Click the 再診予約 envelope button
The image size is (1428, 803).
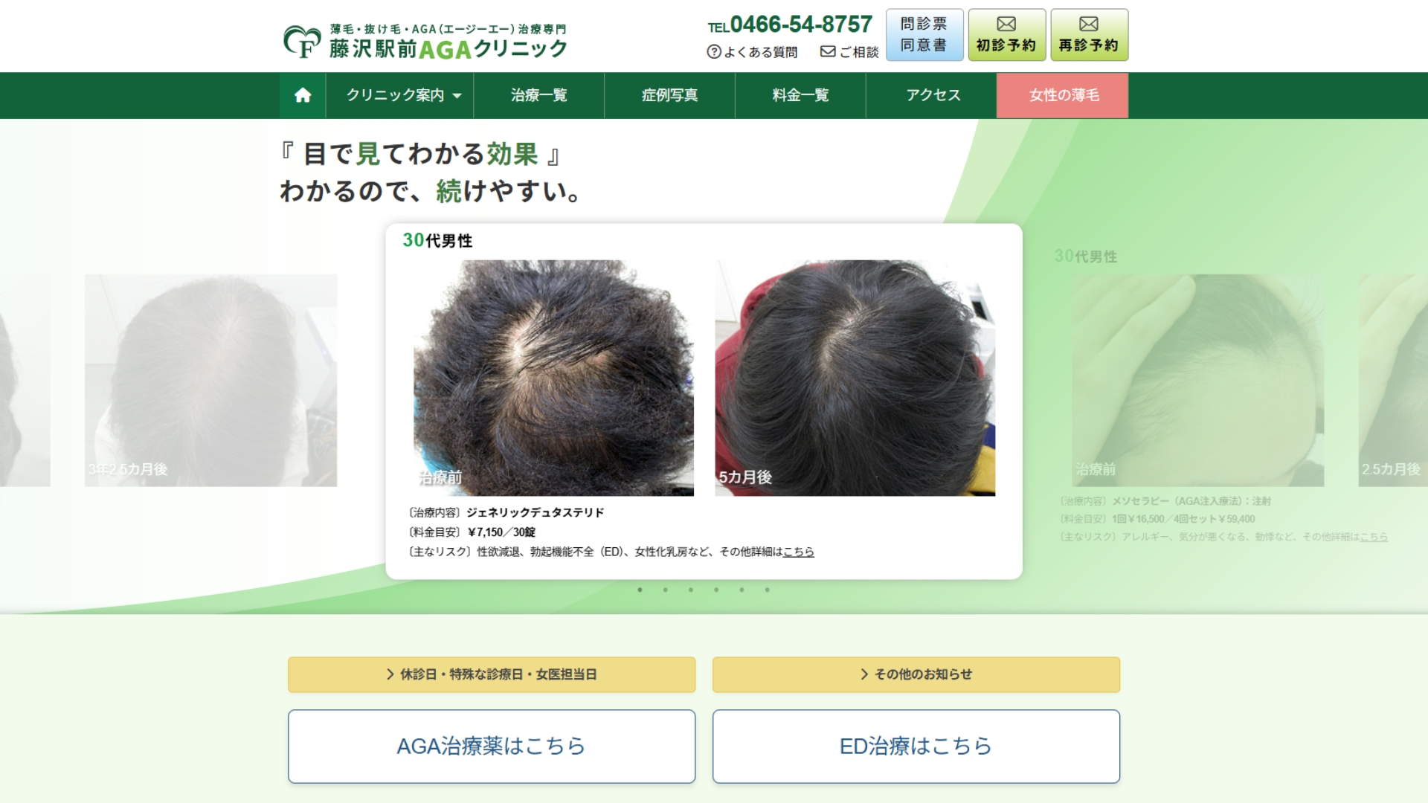tap(1089, 35)
